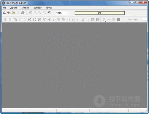Click the second vertical bars toolbar icon

10,20
